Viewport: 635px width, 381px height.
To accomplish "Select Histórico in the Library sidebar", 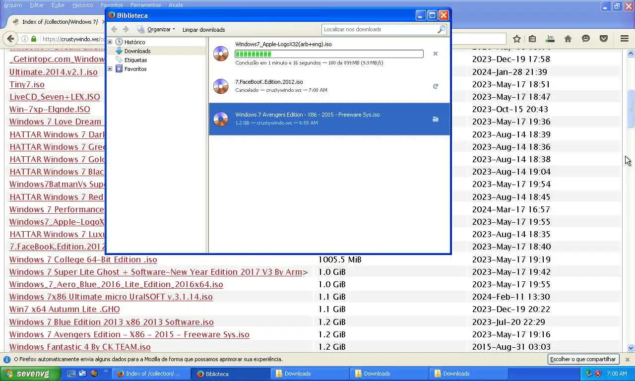I will [x=134, y=42].
